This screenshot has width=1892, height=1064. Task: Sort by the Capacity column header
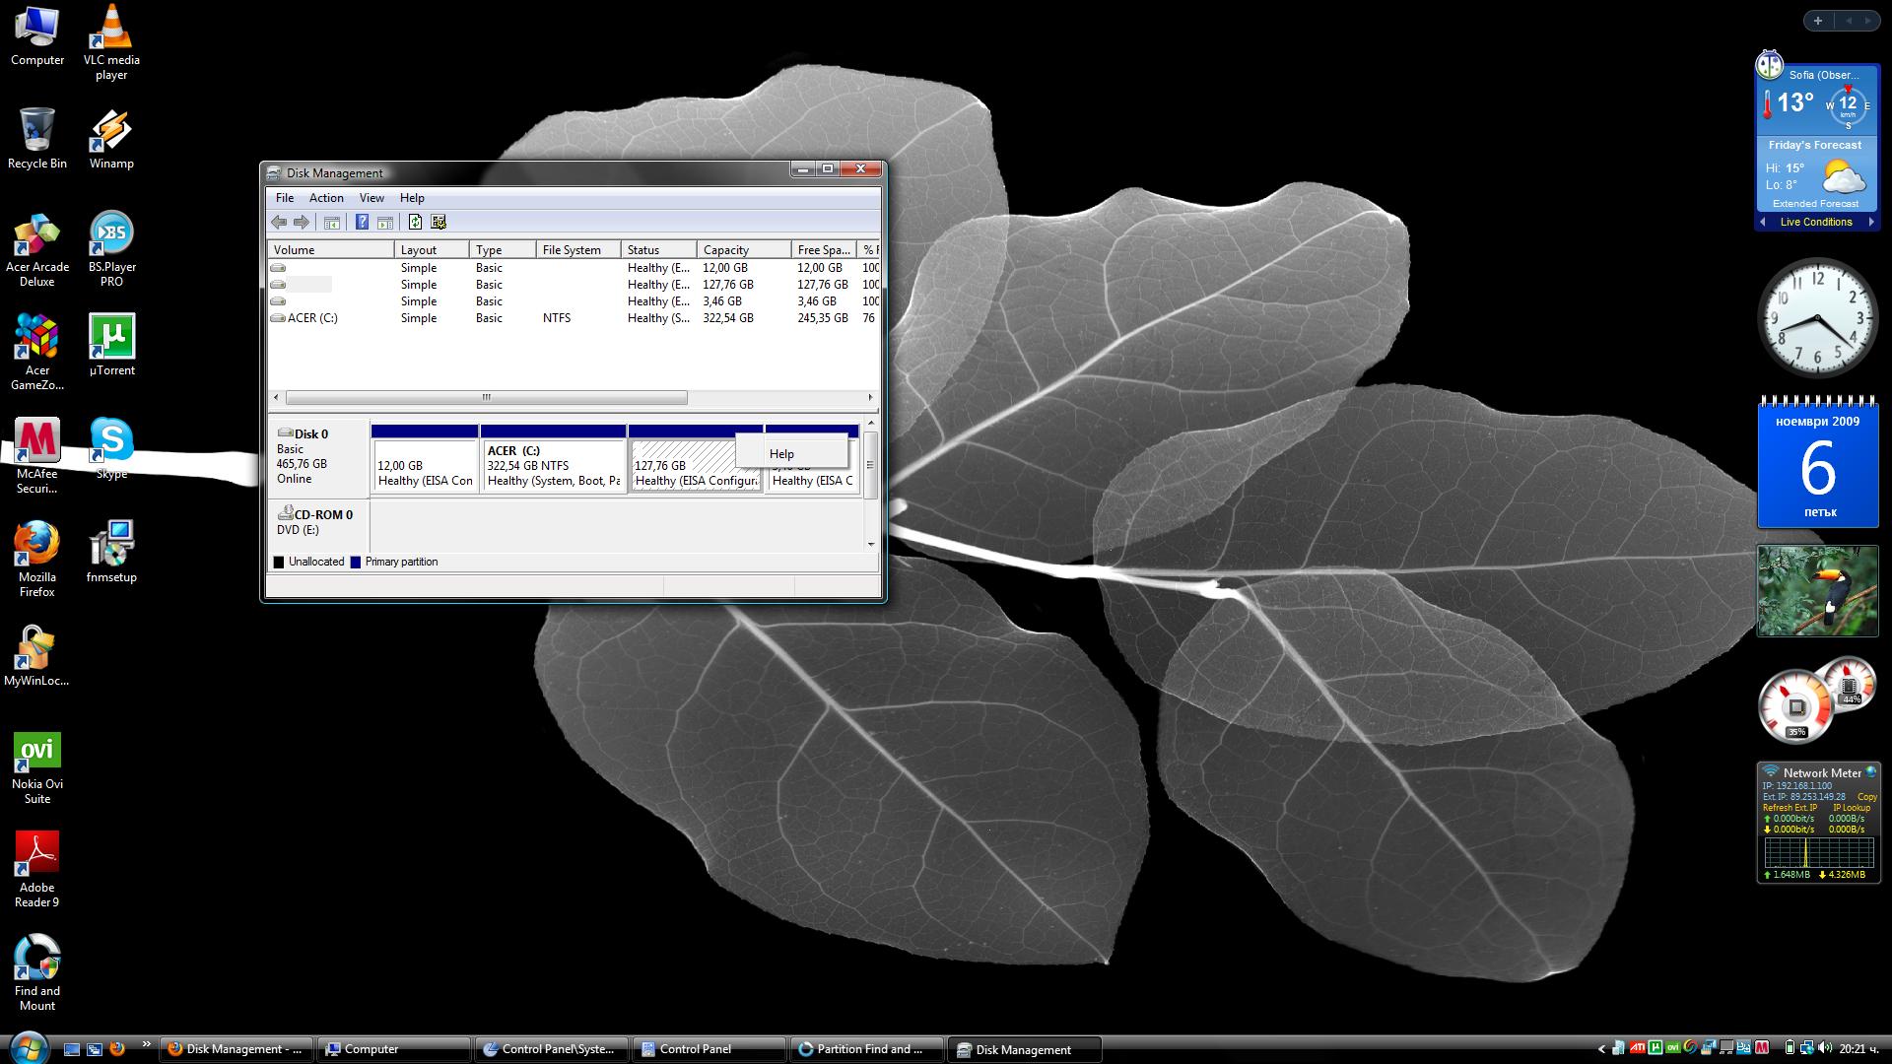744,250
